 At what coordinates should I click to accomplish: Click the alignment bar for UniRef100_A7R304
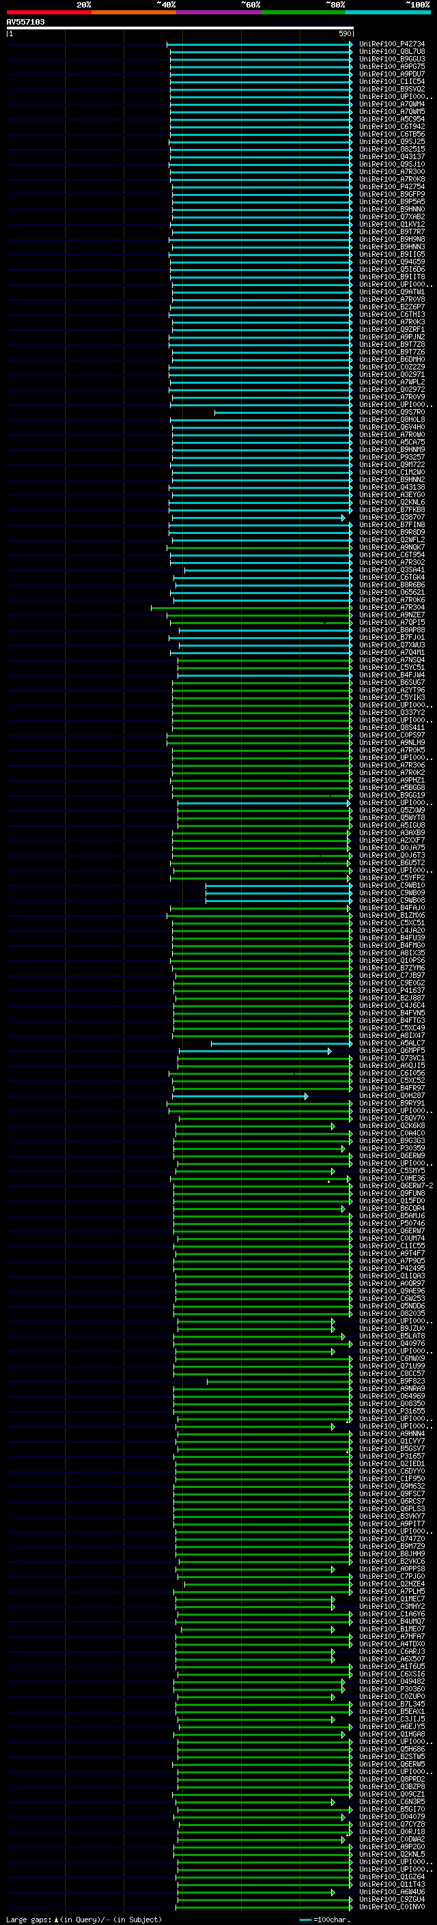[252, 608]
